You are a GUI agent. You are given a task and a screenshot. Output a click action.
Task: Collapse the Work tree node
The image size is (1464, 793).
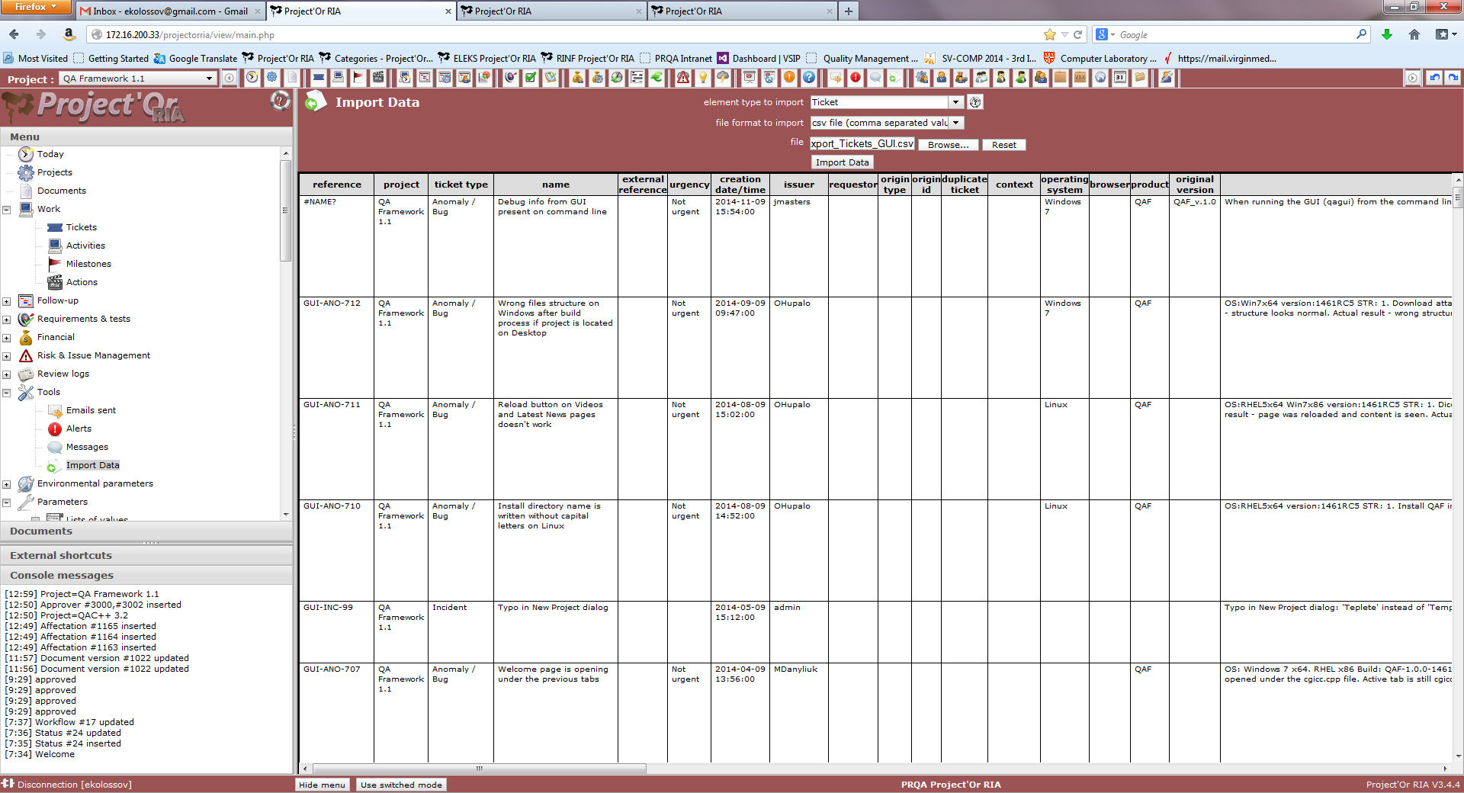coord(7,210)
